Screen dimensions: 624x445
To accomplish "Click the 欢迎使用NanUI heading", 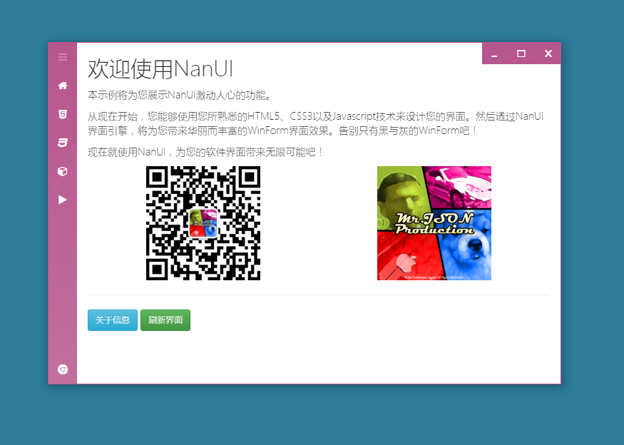I will click(160, 69).
